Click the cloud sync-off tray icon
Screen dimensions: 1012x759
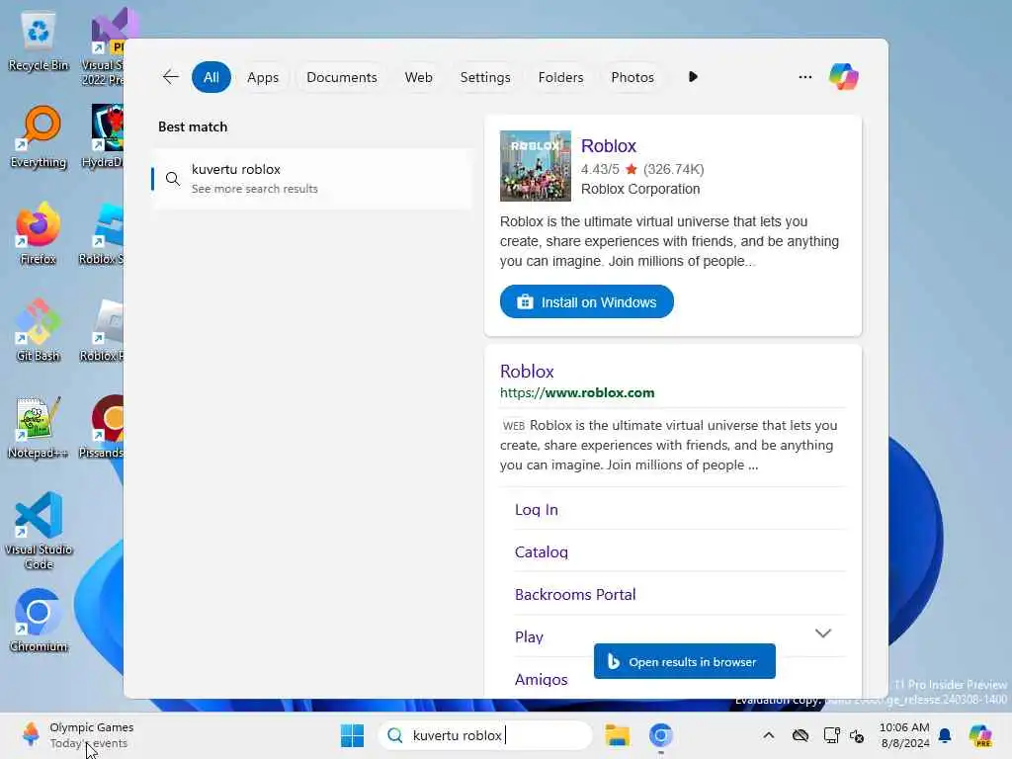point(801,735)
